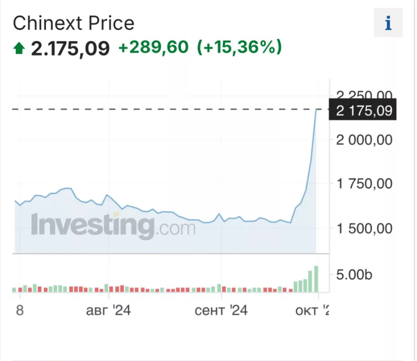Click the 1 750,00 axis label
This screenshot has height=361, width=417.
click(x=364, y=184)
